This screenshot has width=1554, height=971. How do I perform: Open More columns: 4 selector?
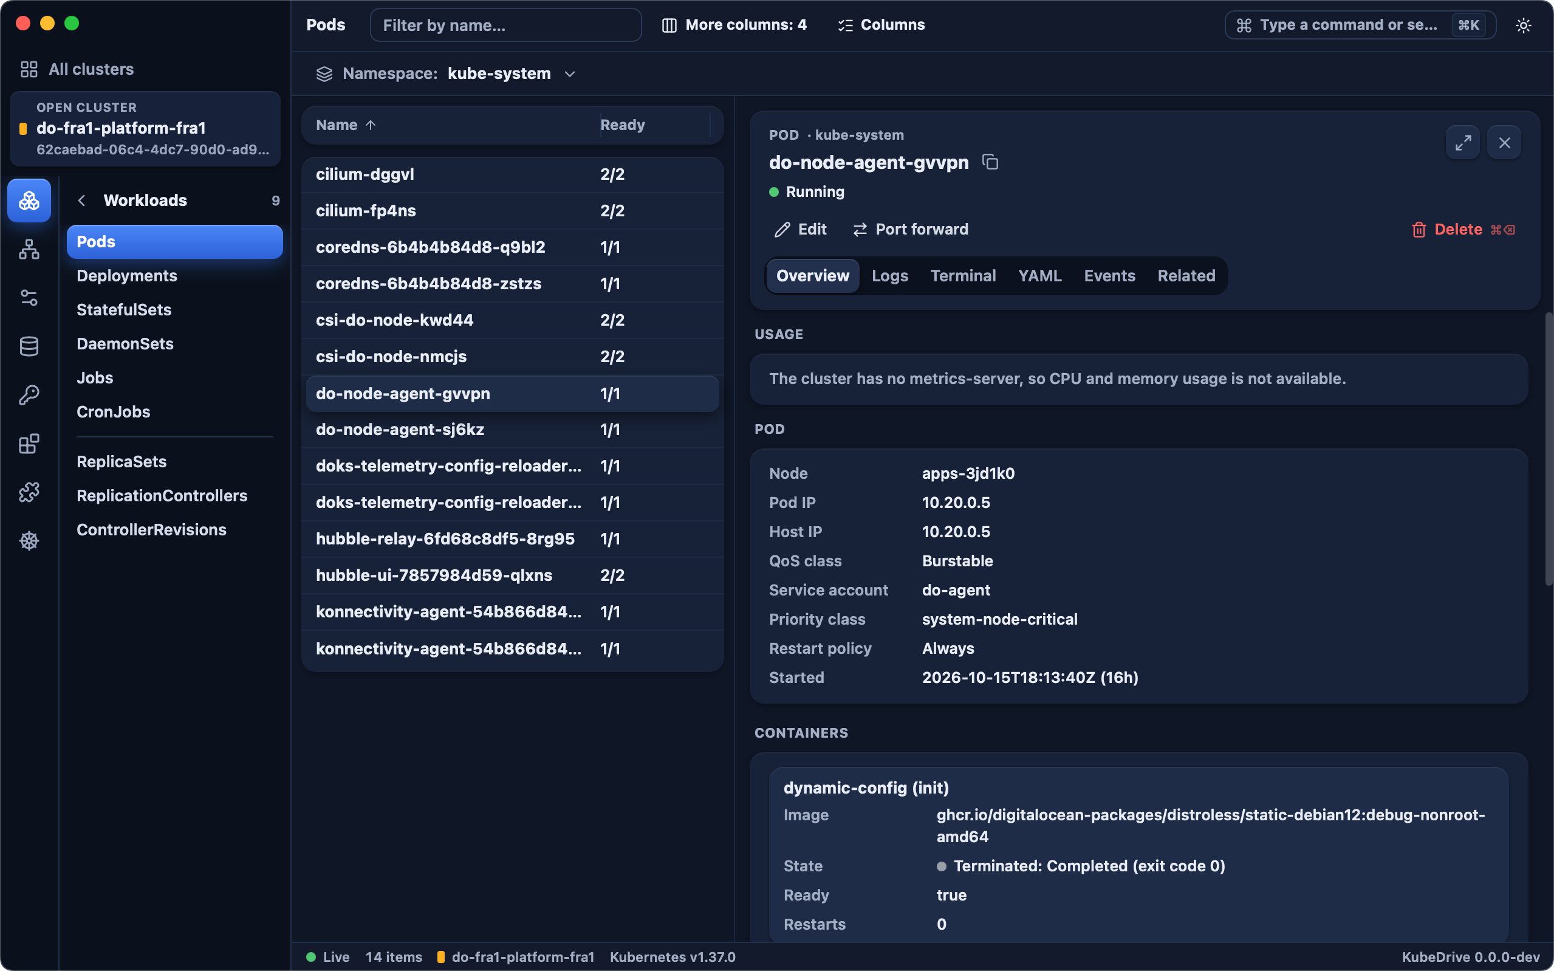(734, 25)
